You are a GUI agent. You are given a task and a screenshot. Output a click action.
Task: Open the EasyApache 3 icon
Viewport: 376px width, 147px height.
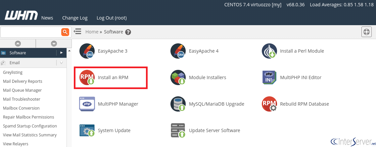point(87,51)
